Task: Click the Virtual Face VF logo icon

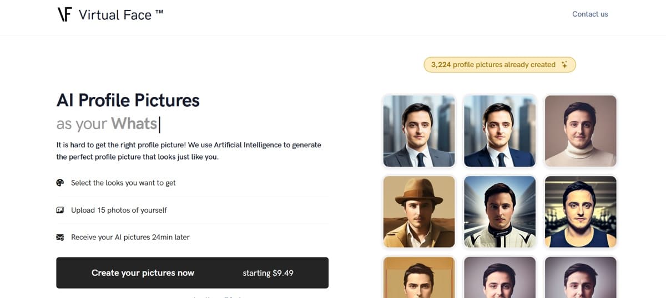Action: [65, 14]
